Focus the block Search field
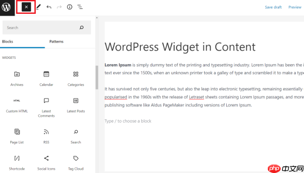 pos(47,28)
